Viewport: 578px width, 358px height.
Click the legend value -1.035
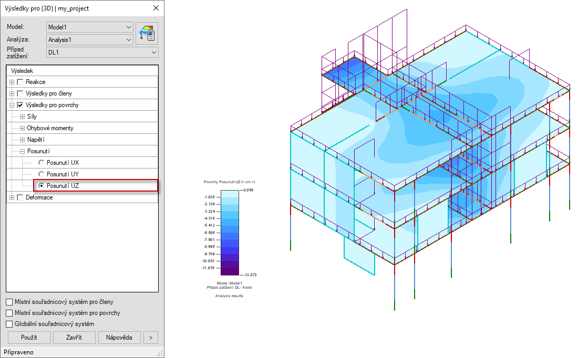pyautogui.click(x=209, y=197)
